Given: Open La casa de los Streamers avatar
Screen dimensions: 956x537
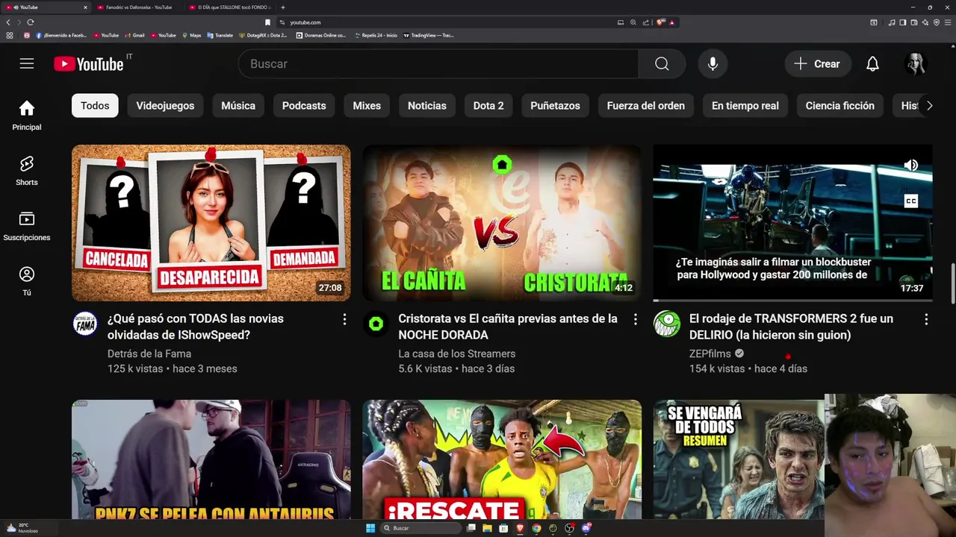Looking at the screenshot, I should click(x=376, y=324).
